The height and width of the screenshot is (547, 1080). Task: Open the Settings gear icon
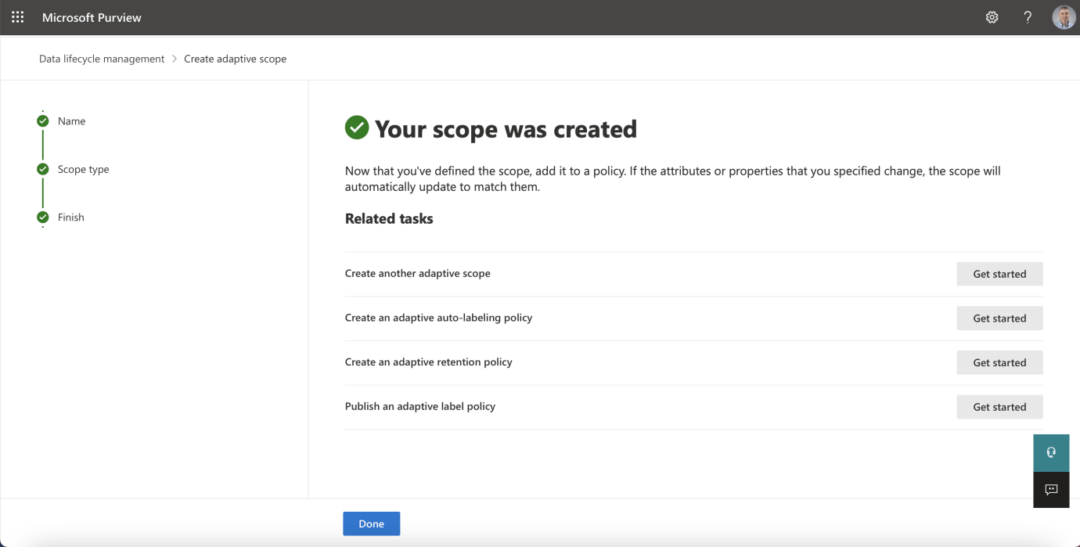[992, 17]
